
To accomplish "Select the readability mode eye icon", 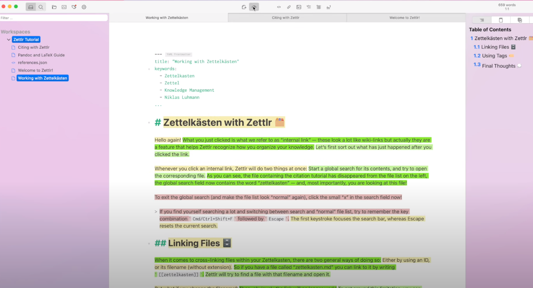I will coord(254,7).
